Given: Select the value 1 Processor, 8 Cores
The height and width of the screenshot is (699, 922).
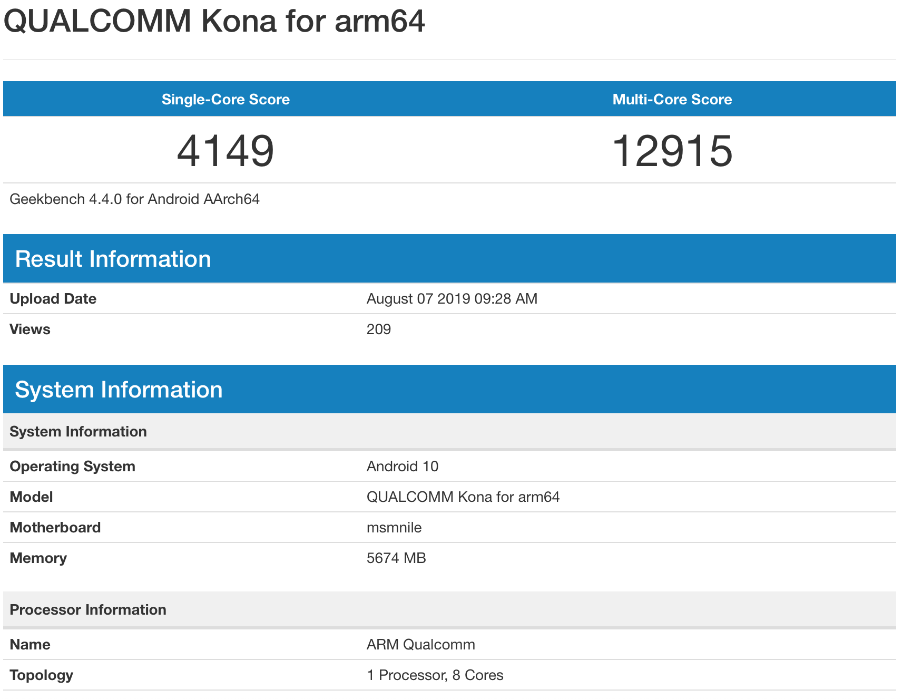Looking at the screenshot, I should 435,675.
